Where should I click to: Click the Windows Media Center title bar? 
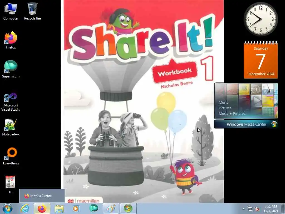(246, 124)
